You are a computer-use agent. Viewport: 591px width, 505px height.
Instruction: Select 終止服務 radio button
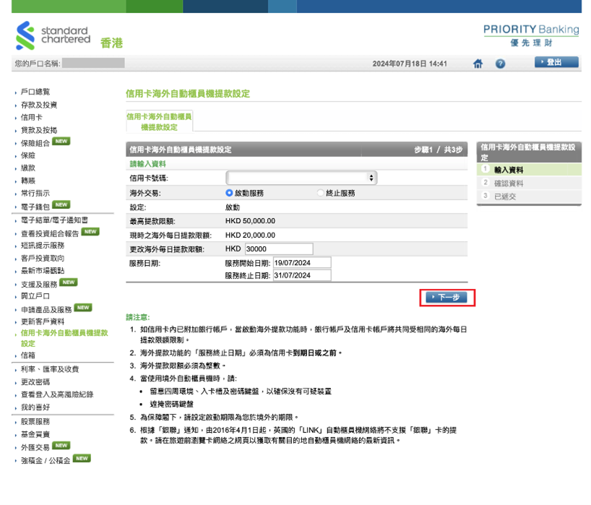321,193
